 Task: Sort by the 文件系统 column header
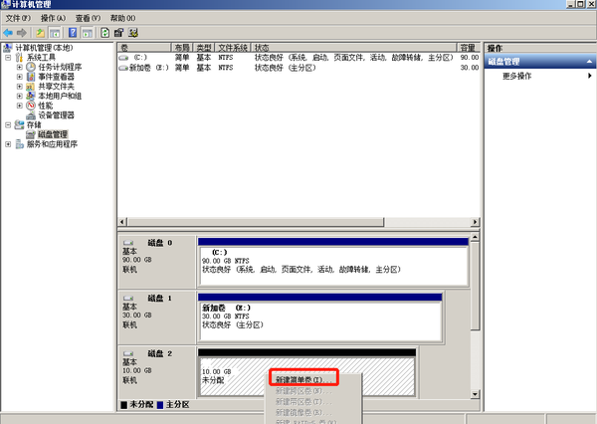click(233, 48)
